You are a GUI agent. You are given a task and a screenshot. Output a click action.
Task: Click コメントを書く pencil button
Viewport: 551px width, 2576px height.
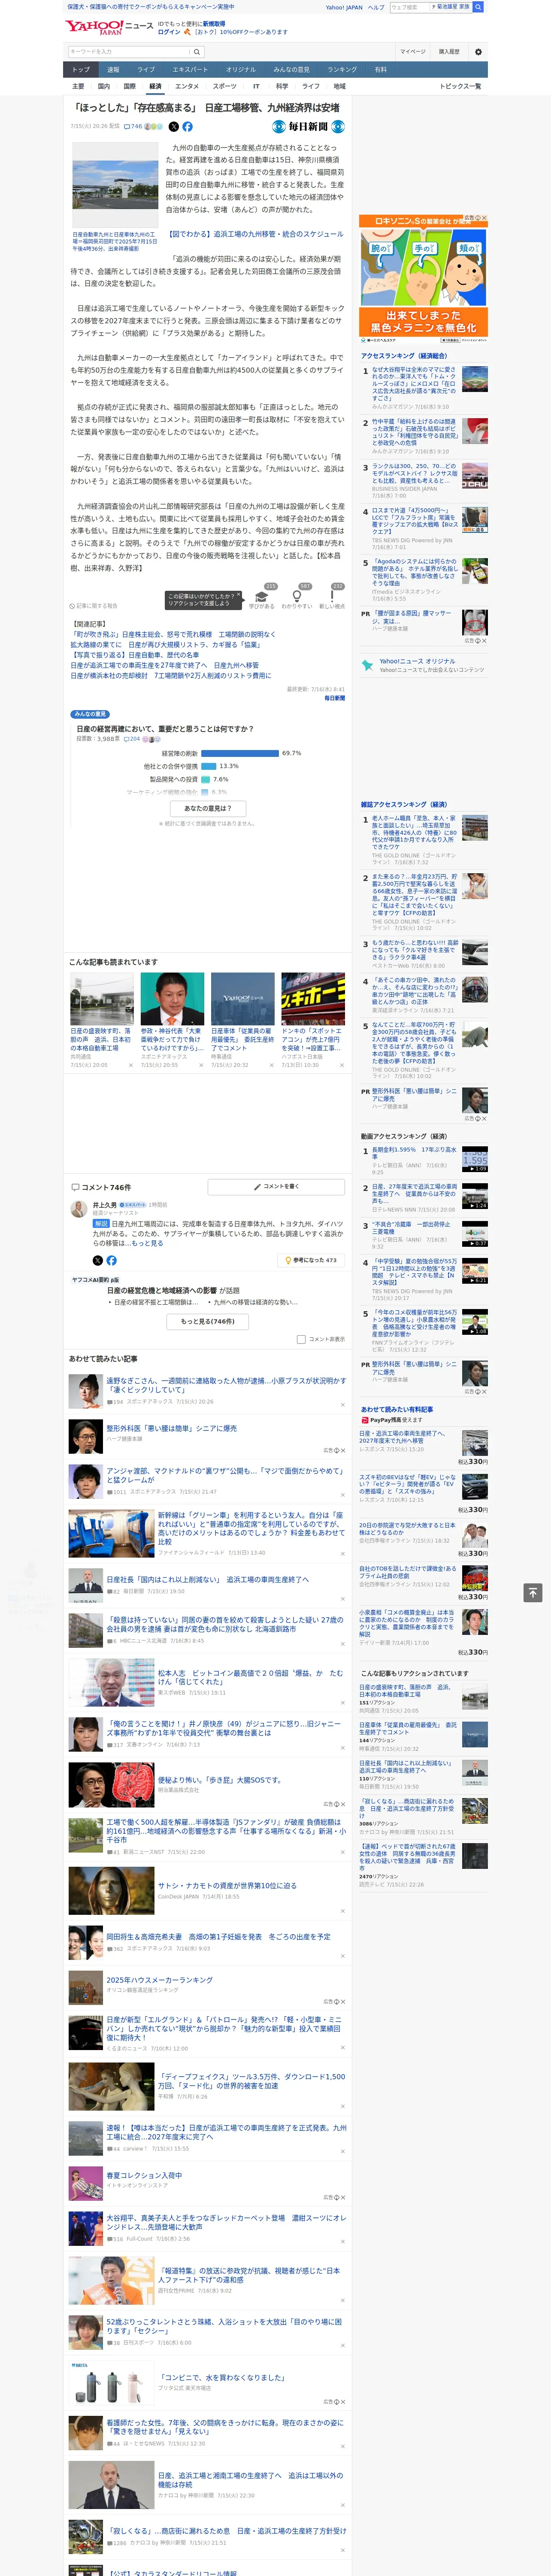point(276,1187)
